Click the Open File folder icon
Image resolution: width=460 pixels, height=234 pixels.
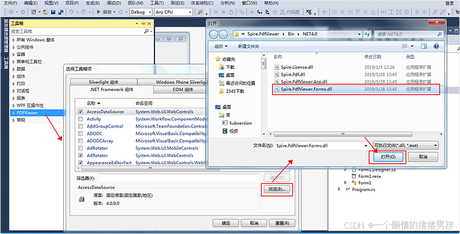click(x=46, y=12)
